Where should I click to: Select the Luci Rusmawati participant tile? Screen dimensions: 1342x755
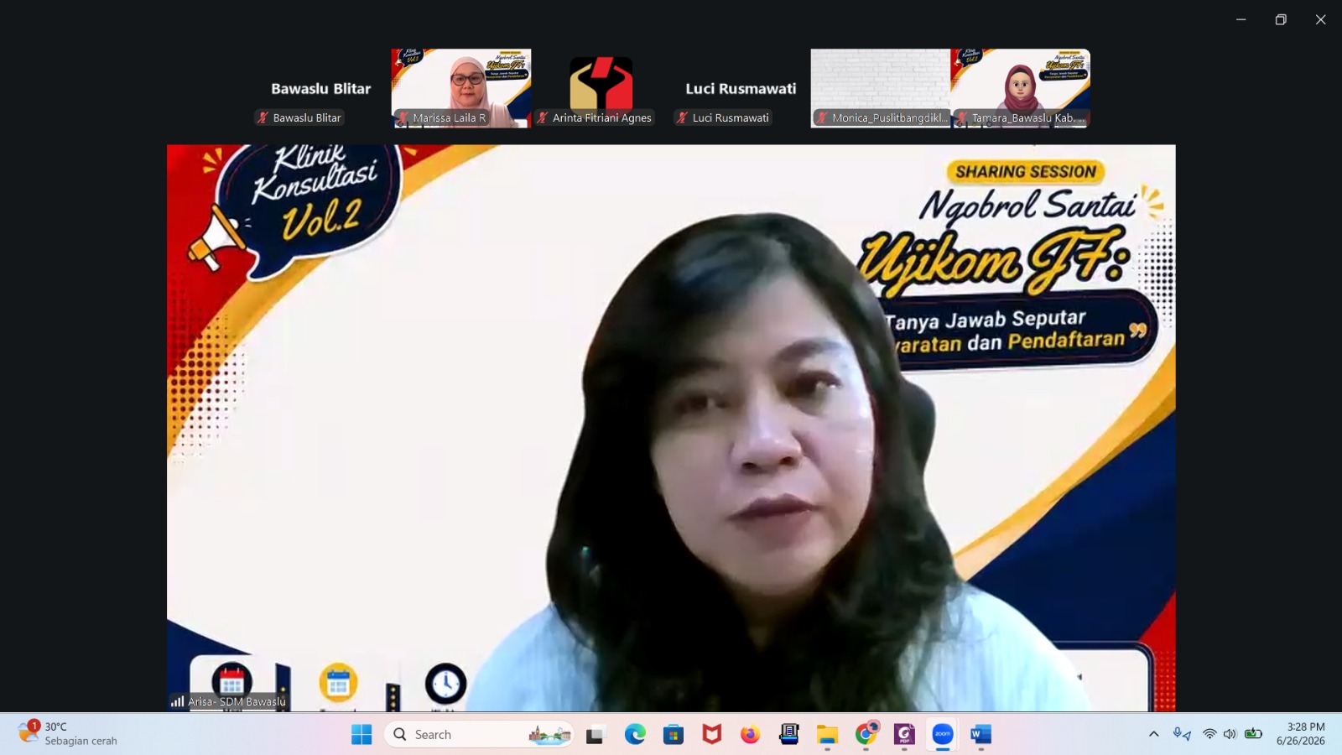point(741,88)
